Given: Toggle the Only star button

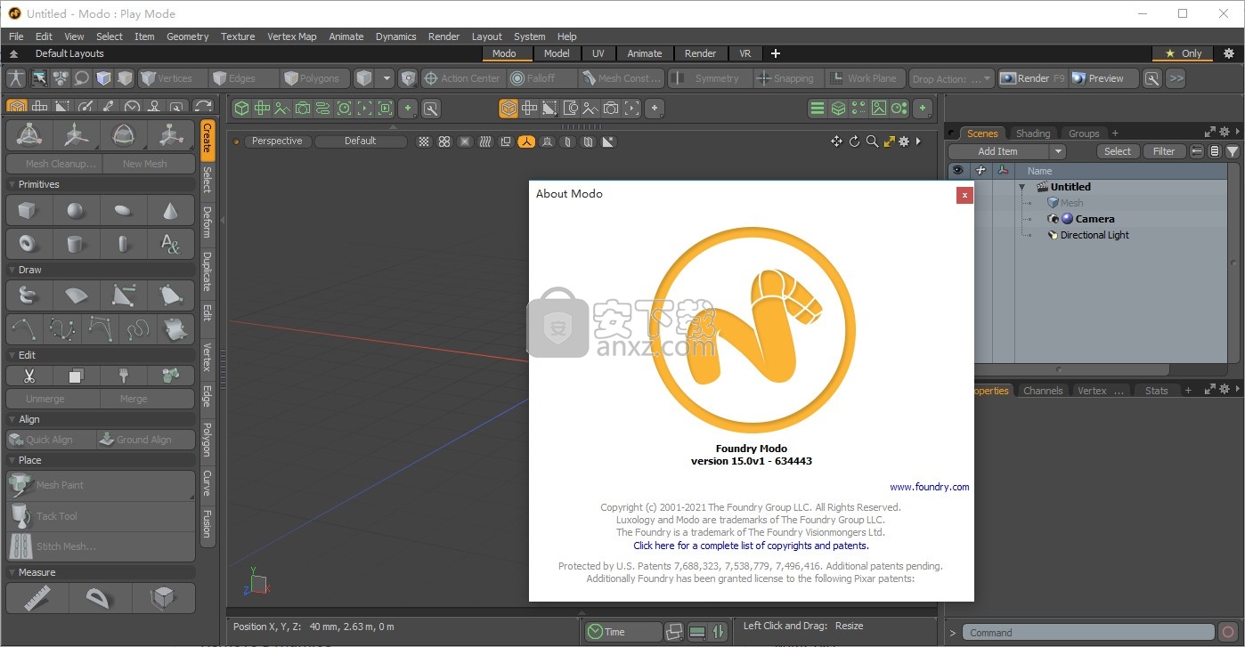Looking at the screenshot, I should (x=1183, y=53).
